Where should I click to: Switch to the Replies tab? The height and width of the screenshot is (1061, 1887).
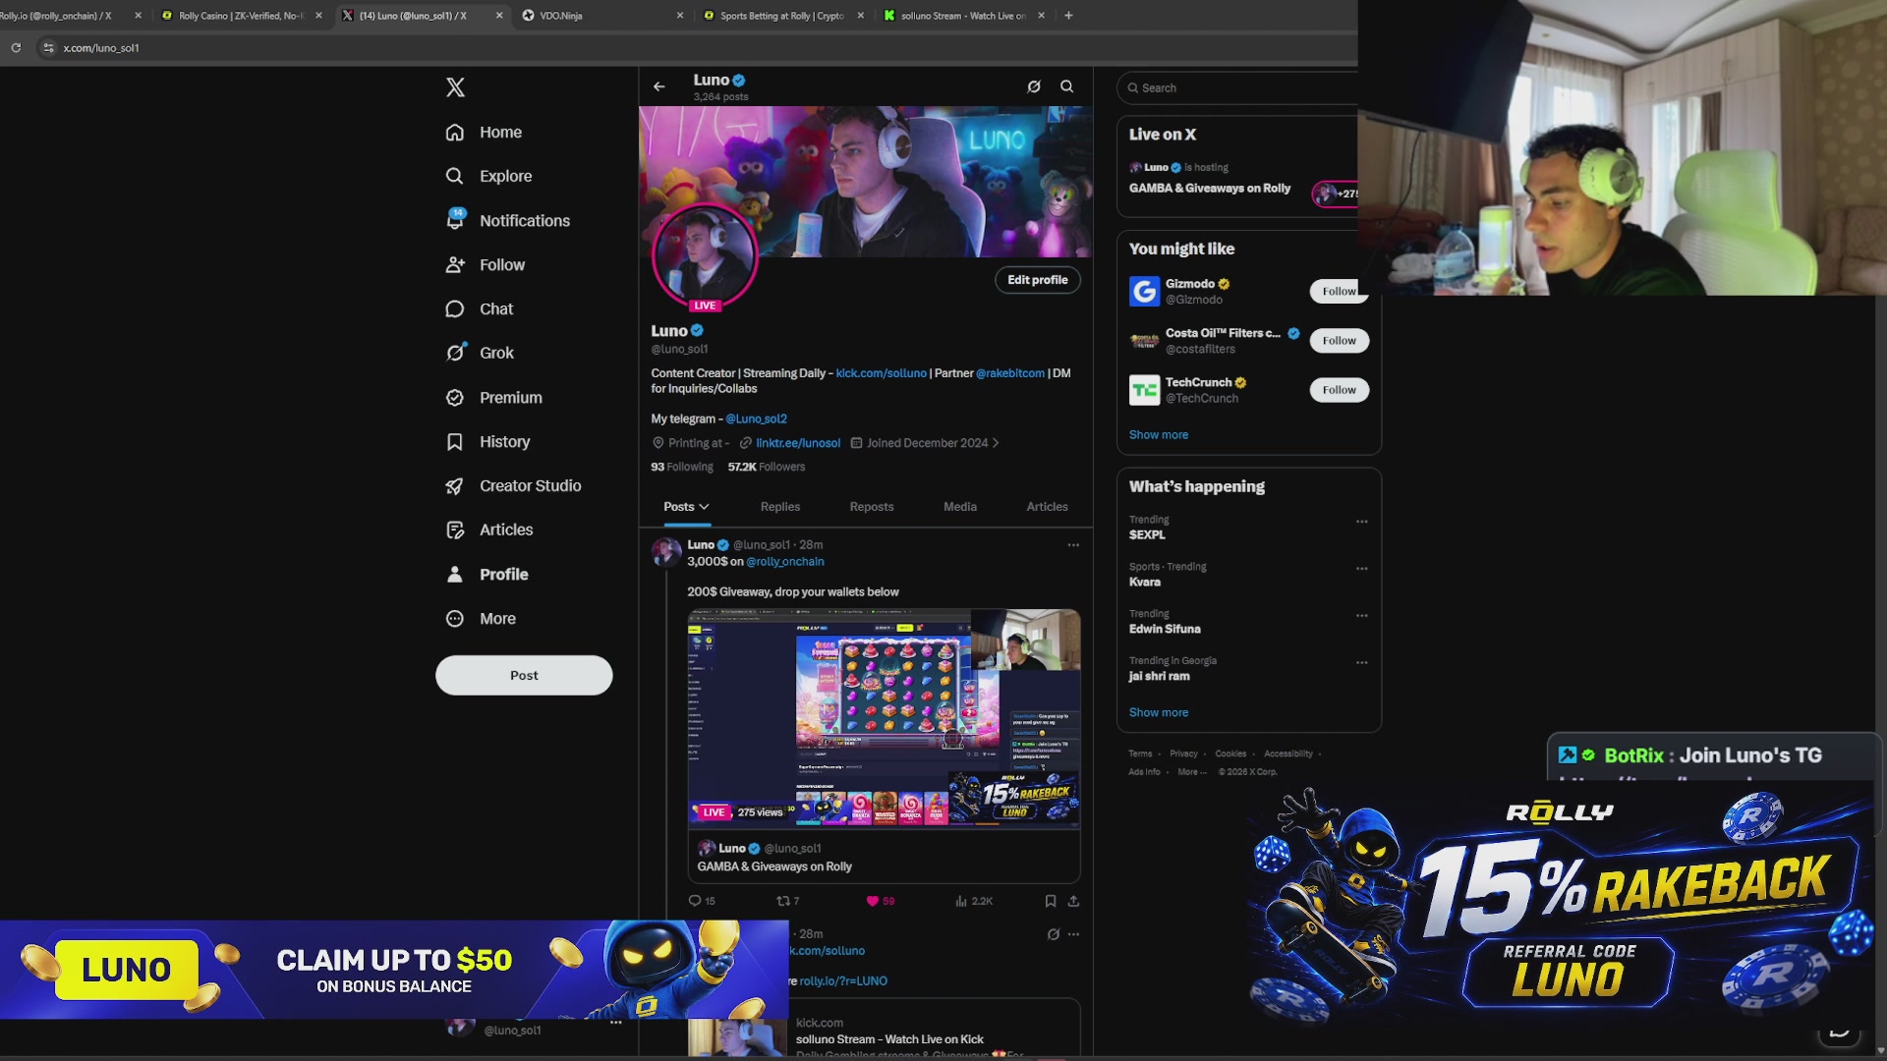tap(780, 507)
